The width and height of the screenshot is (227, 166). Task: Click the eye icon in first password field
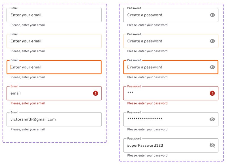[x=212, y=15]
